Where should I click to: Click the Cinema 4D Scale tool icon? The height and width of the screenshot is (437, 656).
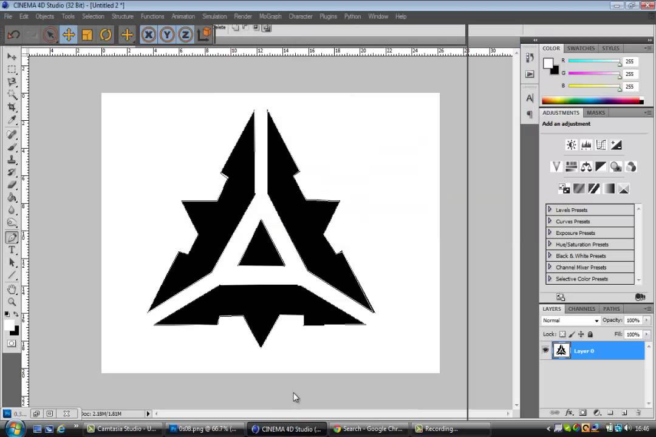(x=87, y=35)
